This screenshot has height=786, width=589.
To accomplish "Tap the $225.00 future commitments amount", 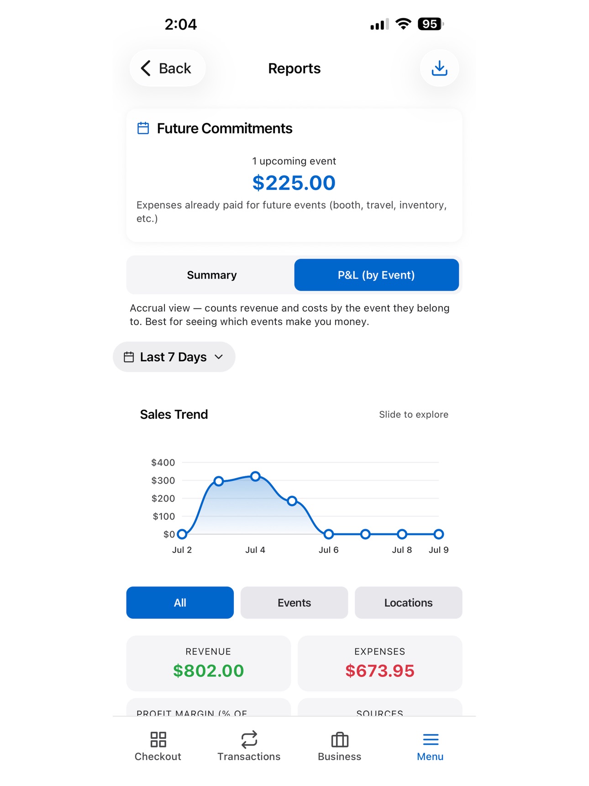I will click(x=294, y=183).
